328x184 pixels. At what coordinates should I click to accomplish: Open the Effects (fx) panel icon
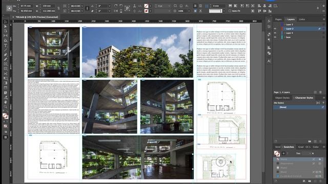269,21
